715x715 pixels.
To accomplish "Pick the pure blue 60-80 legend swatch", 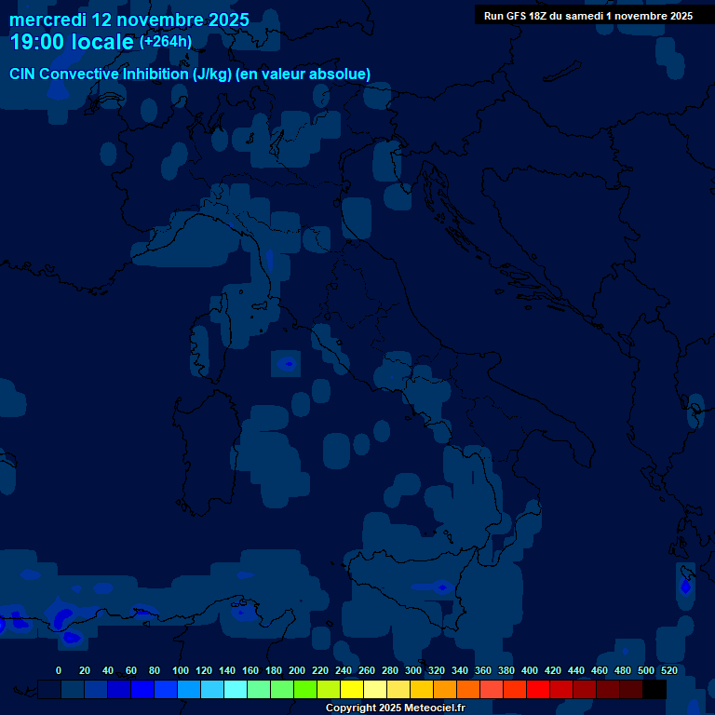I will (142, 689).
